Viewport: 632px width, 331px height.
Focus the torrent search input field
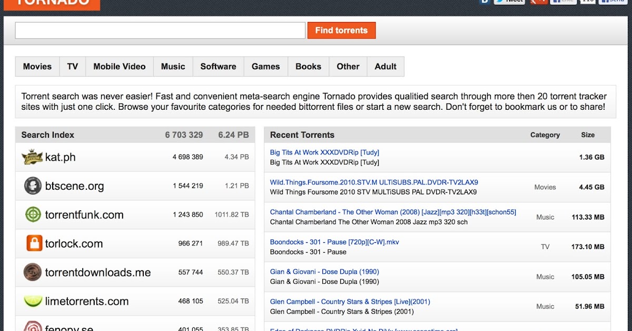pos(160,30)
